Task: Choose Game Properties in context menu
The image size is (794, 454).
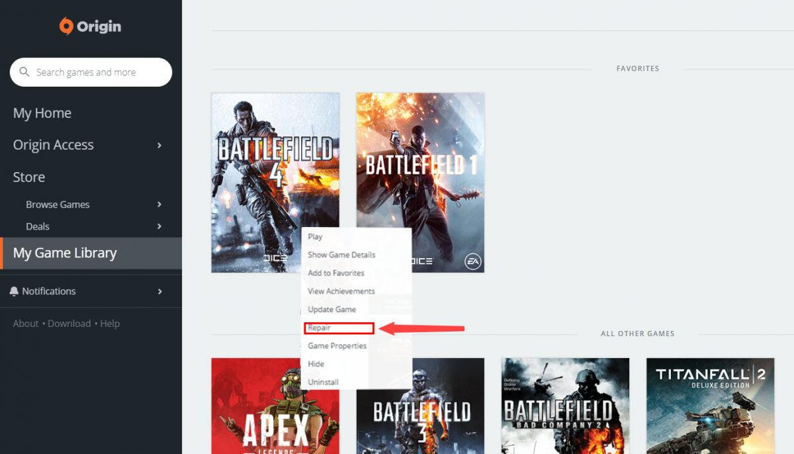Action: pos(337,345)
